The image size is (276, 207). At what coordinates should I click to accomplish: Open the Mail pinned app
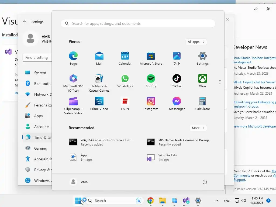[x=99, y=58]
